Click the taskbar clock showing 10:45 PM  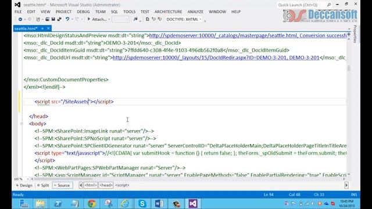346,204
